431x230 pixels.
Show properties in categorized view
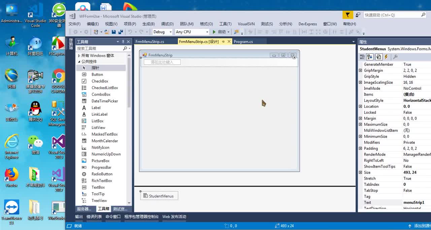click(x=362, y=57)
